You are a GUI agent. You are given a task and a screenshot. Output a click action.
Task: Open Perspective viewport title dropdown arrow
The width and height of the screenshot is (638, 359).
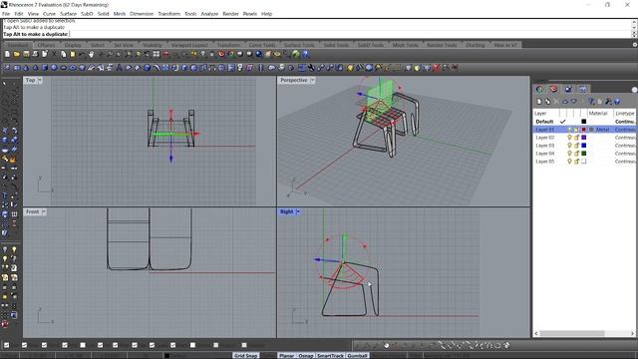(x=312, y=80)
